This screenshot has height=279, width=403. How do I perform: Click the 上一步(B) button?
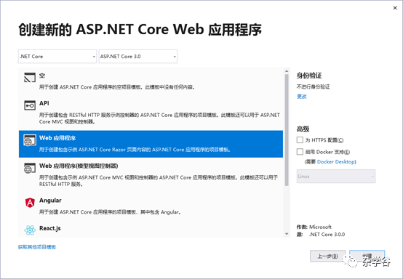point(327,256)
